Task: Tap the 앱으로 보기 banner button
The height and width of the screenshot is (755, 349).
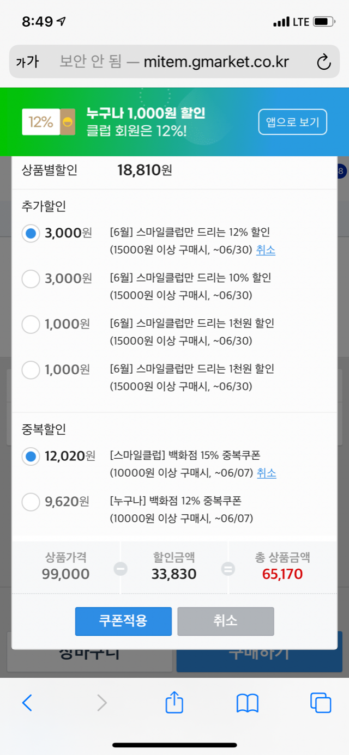Action: [292, 122]
